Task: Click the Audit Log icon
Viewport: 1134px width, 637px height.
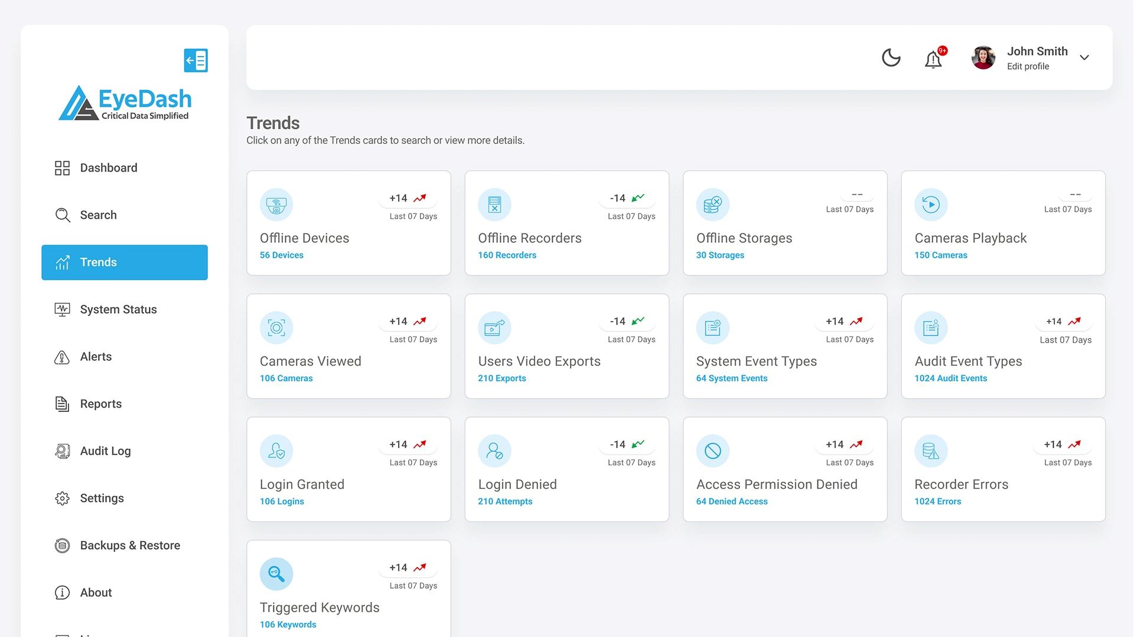Action: point(62,451)
